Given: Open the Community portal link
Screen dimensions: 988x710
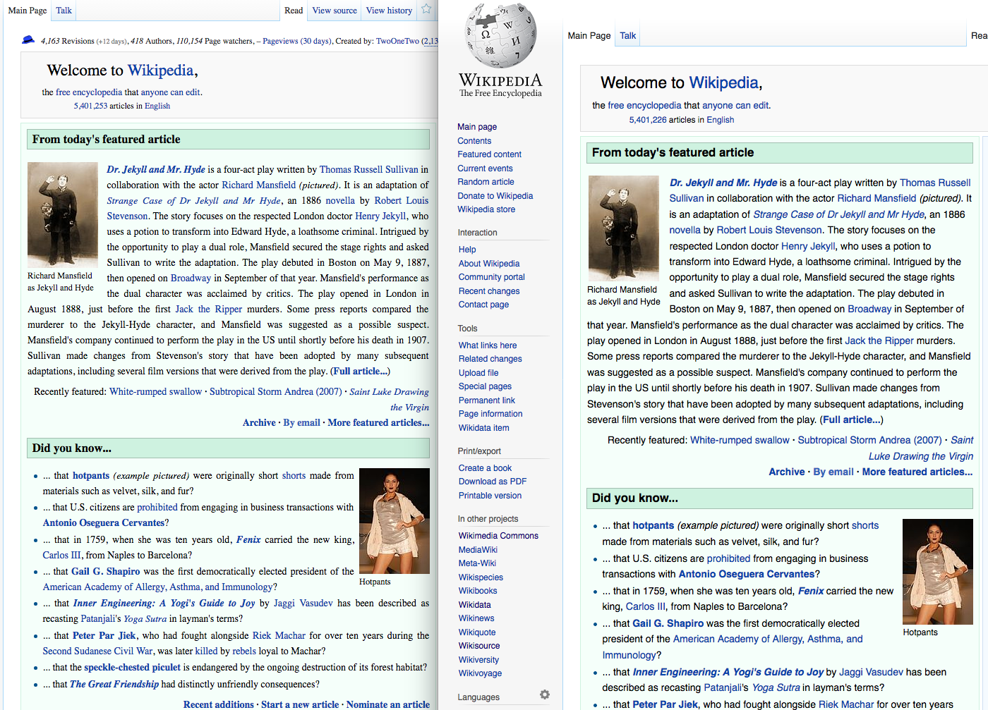Looking at the screenshot, I should pyautogui.click(x=492, y=277).
